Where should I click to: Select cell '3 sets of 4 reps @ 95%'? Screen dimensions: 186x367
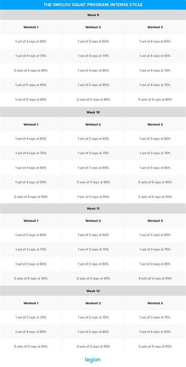[x=155, y=347]
